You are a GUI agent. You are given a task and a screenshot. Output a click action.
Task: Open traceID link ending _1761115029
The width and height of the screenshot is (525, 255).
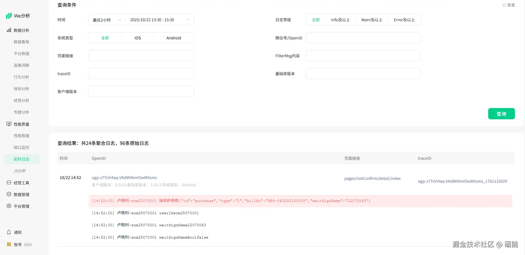(x=462, y=181)
